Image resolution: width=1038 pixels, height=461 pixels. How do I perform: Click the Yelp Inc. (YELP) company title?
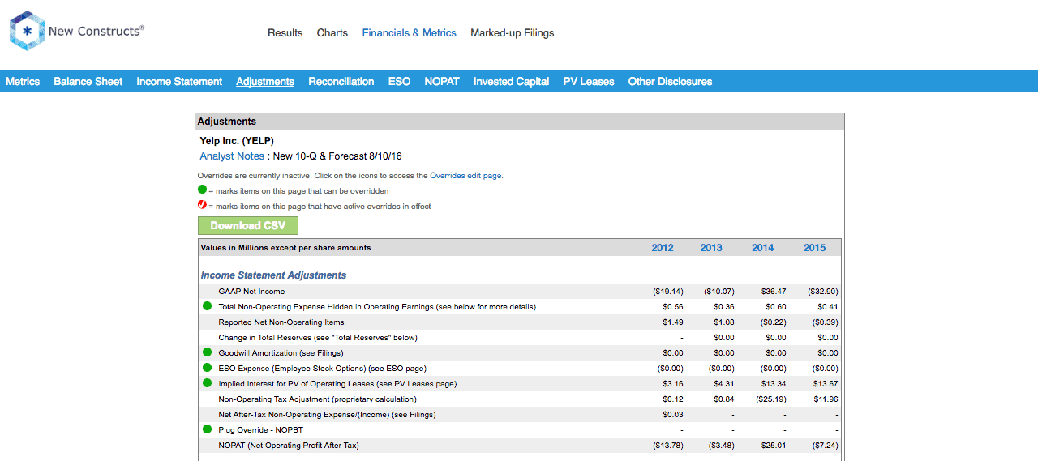(x=237, y=140)
